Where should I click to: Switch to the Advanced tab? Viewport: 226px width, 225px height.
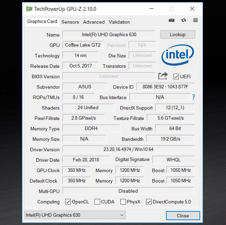point(94,22)
